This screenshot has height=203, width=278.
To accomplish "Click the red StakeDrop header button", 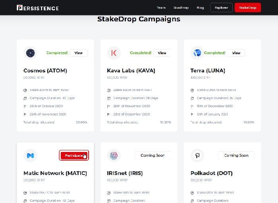I will tap(248, 8).
